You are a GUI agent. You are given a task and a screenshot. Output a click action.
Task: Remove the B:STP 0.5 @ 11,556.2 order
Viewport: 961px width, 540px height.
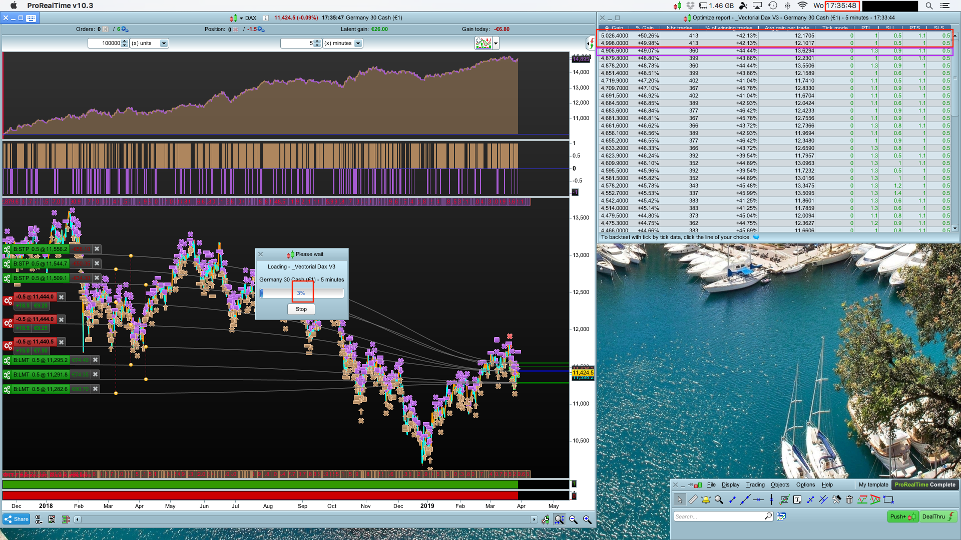pyautogui.click(x=97, y=249)
